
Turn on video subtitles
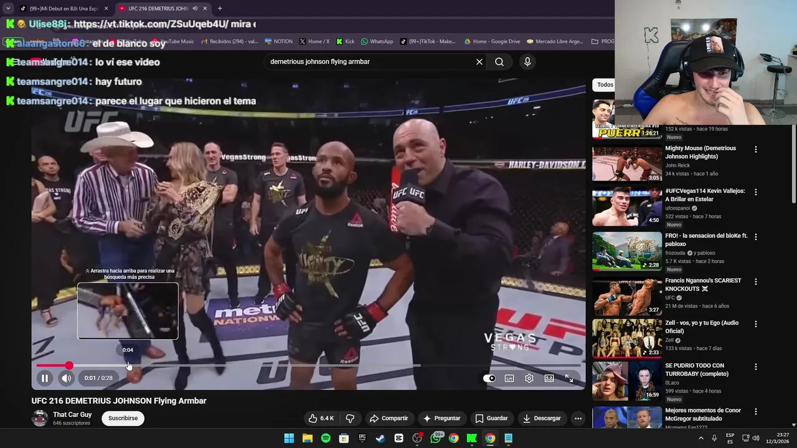tap(509, 378)
